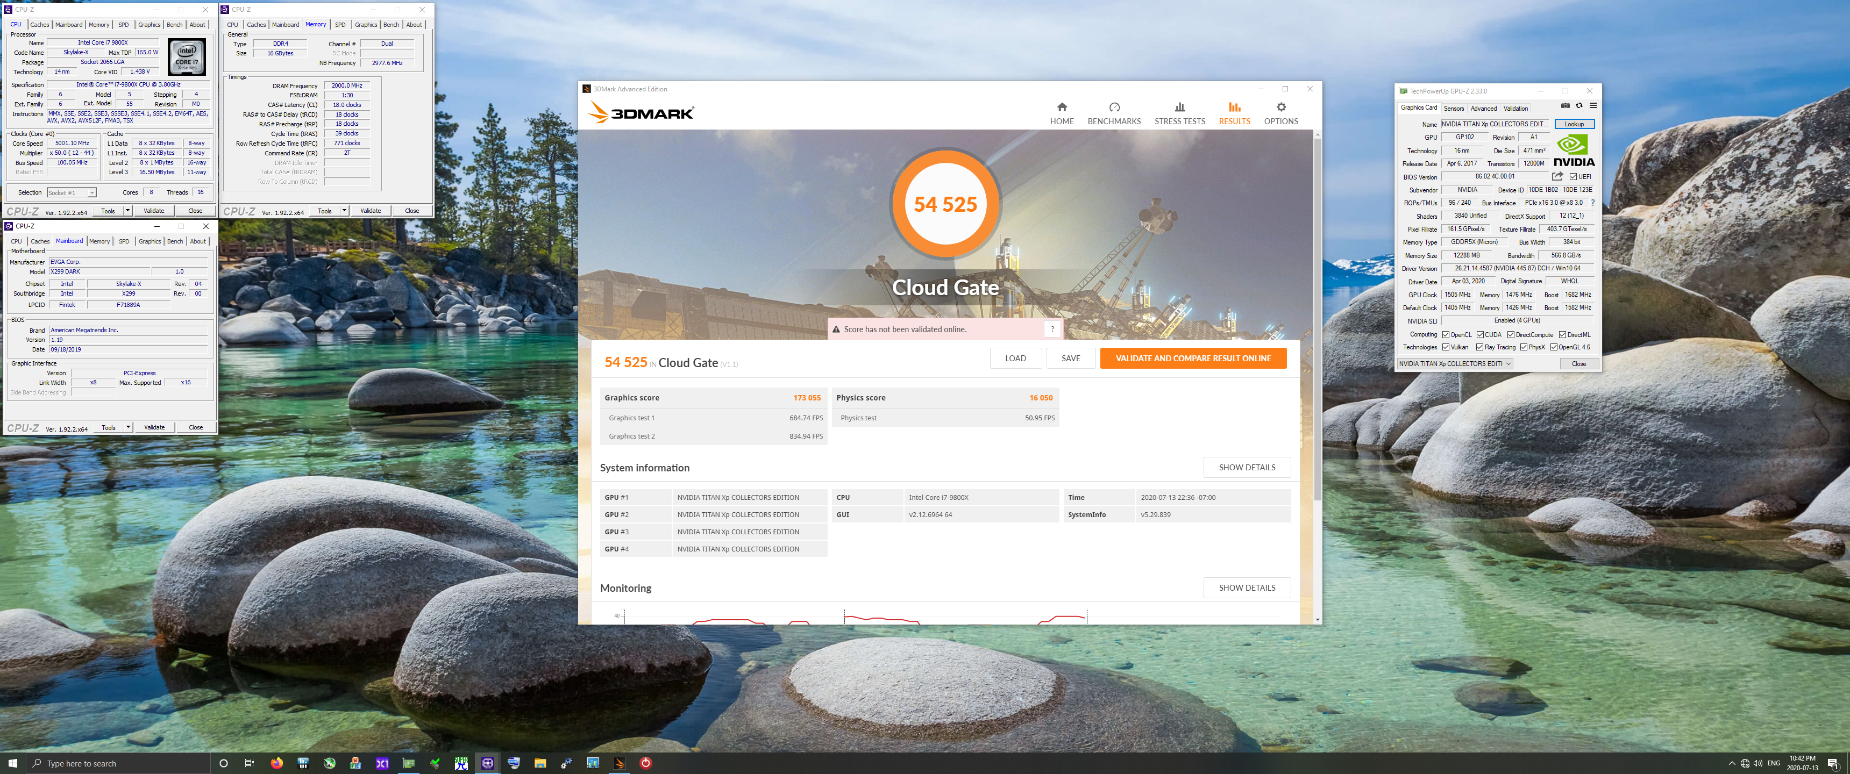1850x774 pixels.
Task: Click the taskbar search box
Action: point(118,763)
